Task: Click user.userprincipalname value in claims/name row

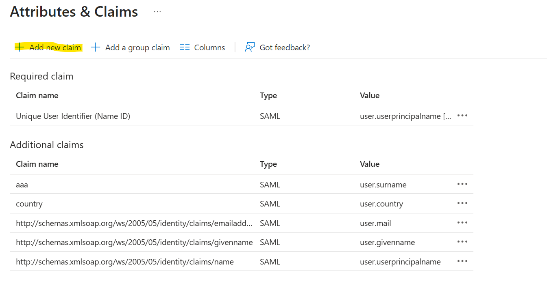Action: point(400,262)
